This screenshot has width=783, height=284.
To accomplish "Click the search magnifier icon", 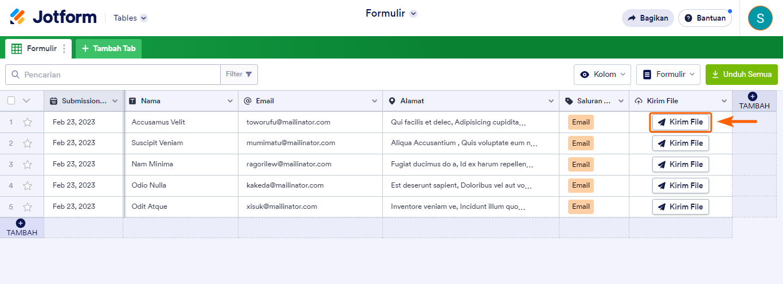I will tap(15, 75).
